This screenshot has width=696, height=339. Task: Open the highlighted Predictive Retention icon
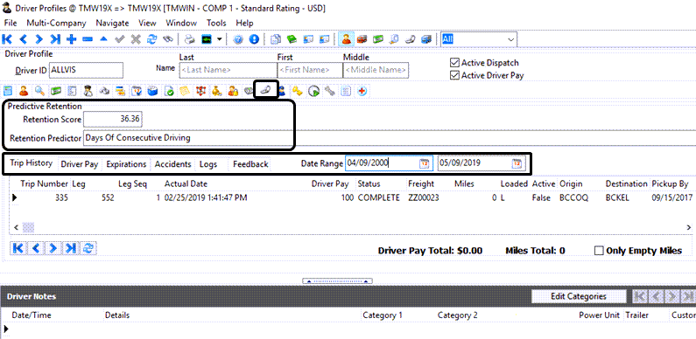265,90
